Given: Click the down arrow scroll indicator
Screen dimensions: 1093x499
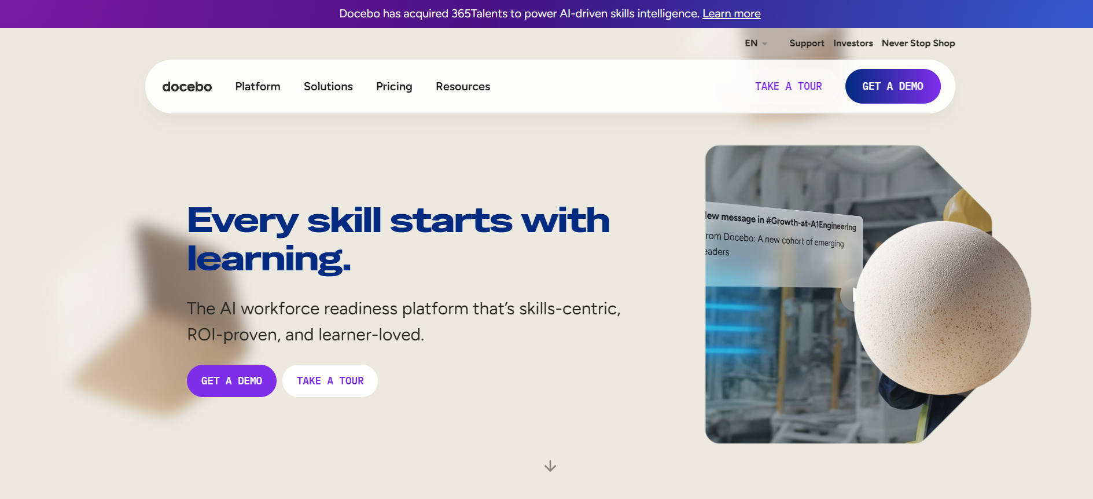Looking at the screenshot, I should click(550, 466).
